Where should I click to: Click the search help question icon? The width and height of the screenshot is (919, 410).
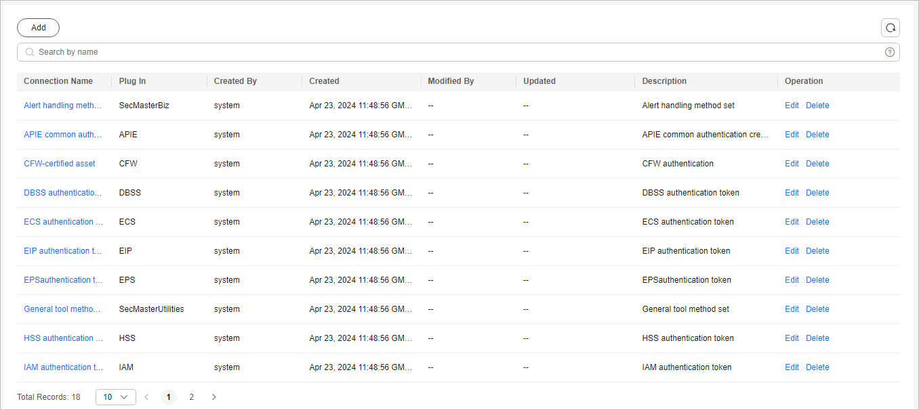[x=890, y=52]
